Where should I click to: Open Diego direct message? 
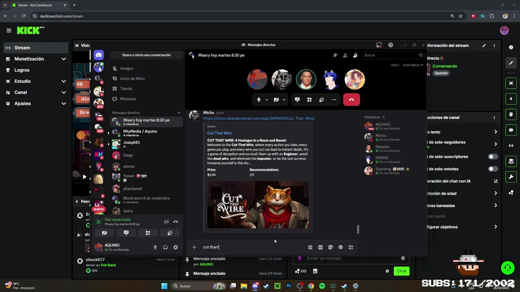click(146, 155)
